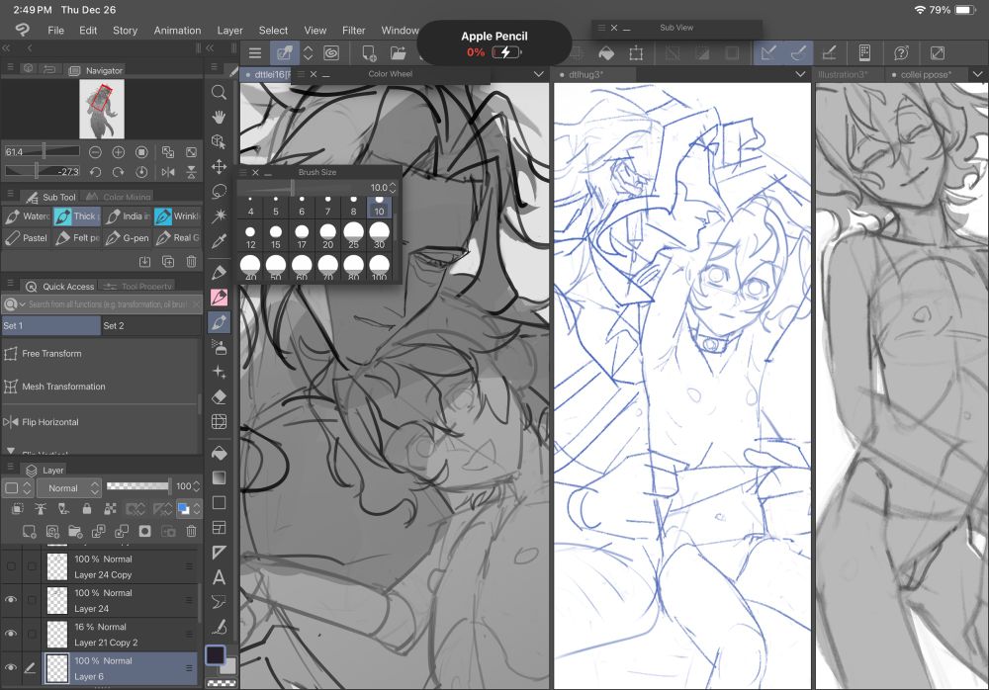Hide Layer 24 using eye icon
Screen dimensions: 989x690
click(11, 600)
